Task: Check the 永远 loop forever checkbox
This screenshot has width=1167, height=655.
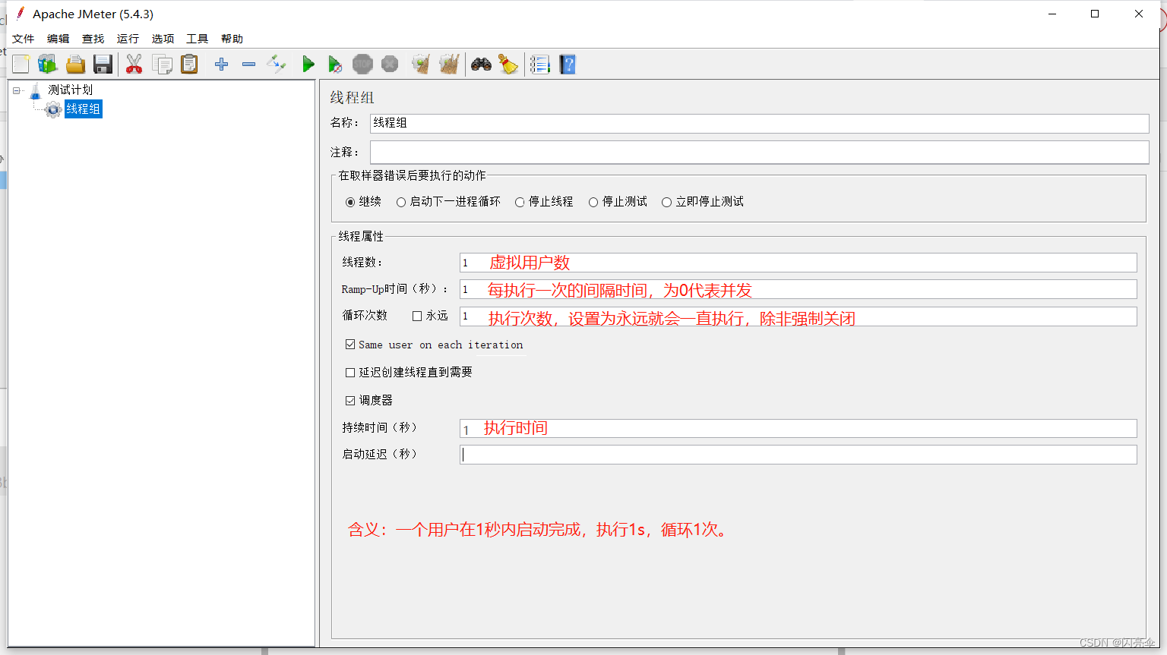Action: tap(417, 316)
